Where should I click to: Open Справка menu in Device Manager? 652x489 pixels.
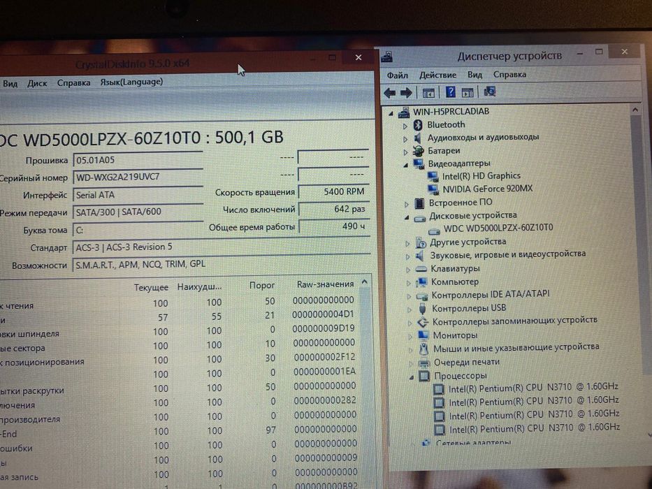pyautogui.click(x=509, y=75)
